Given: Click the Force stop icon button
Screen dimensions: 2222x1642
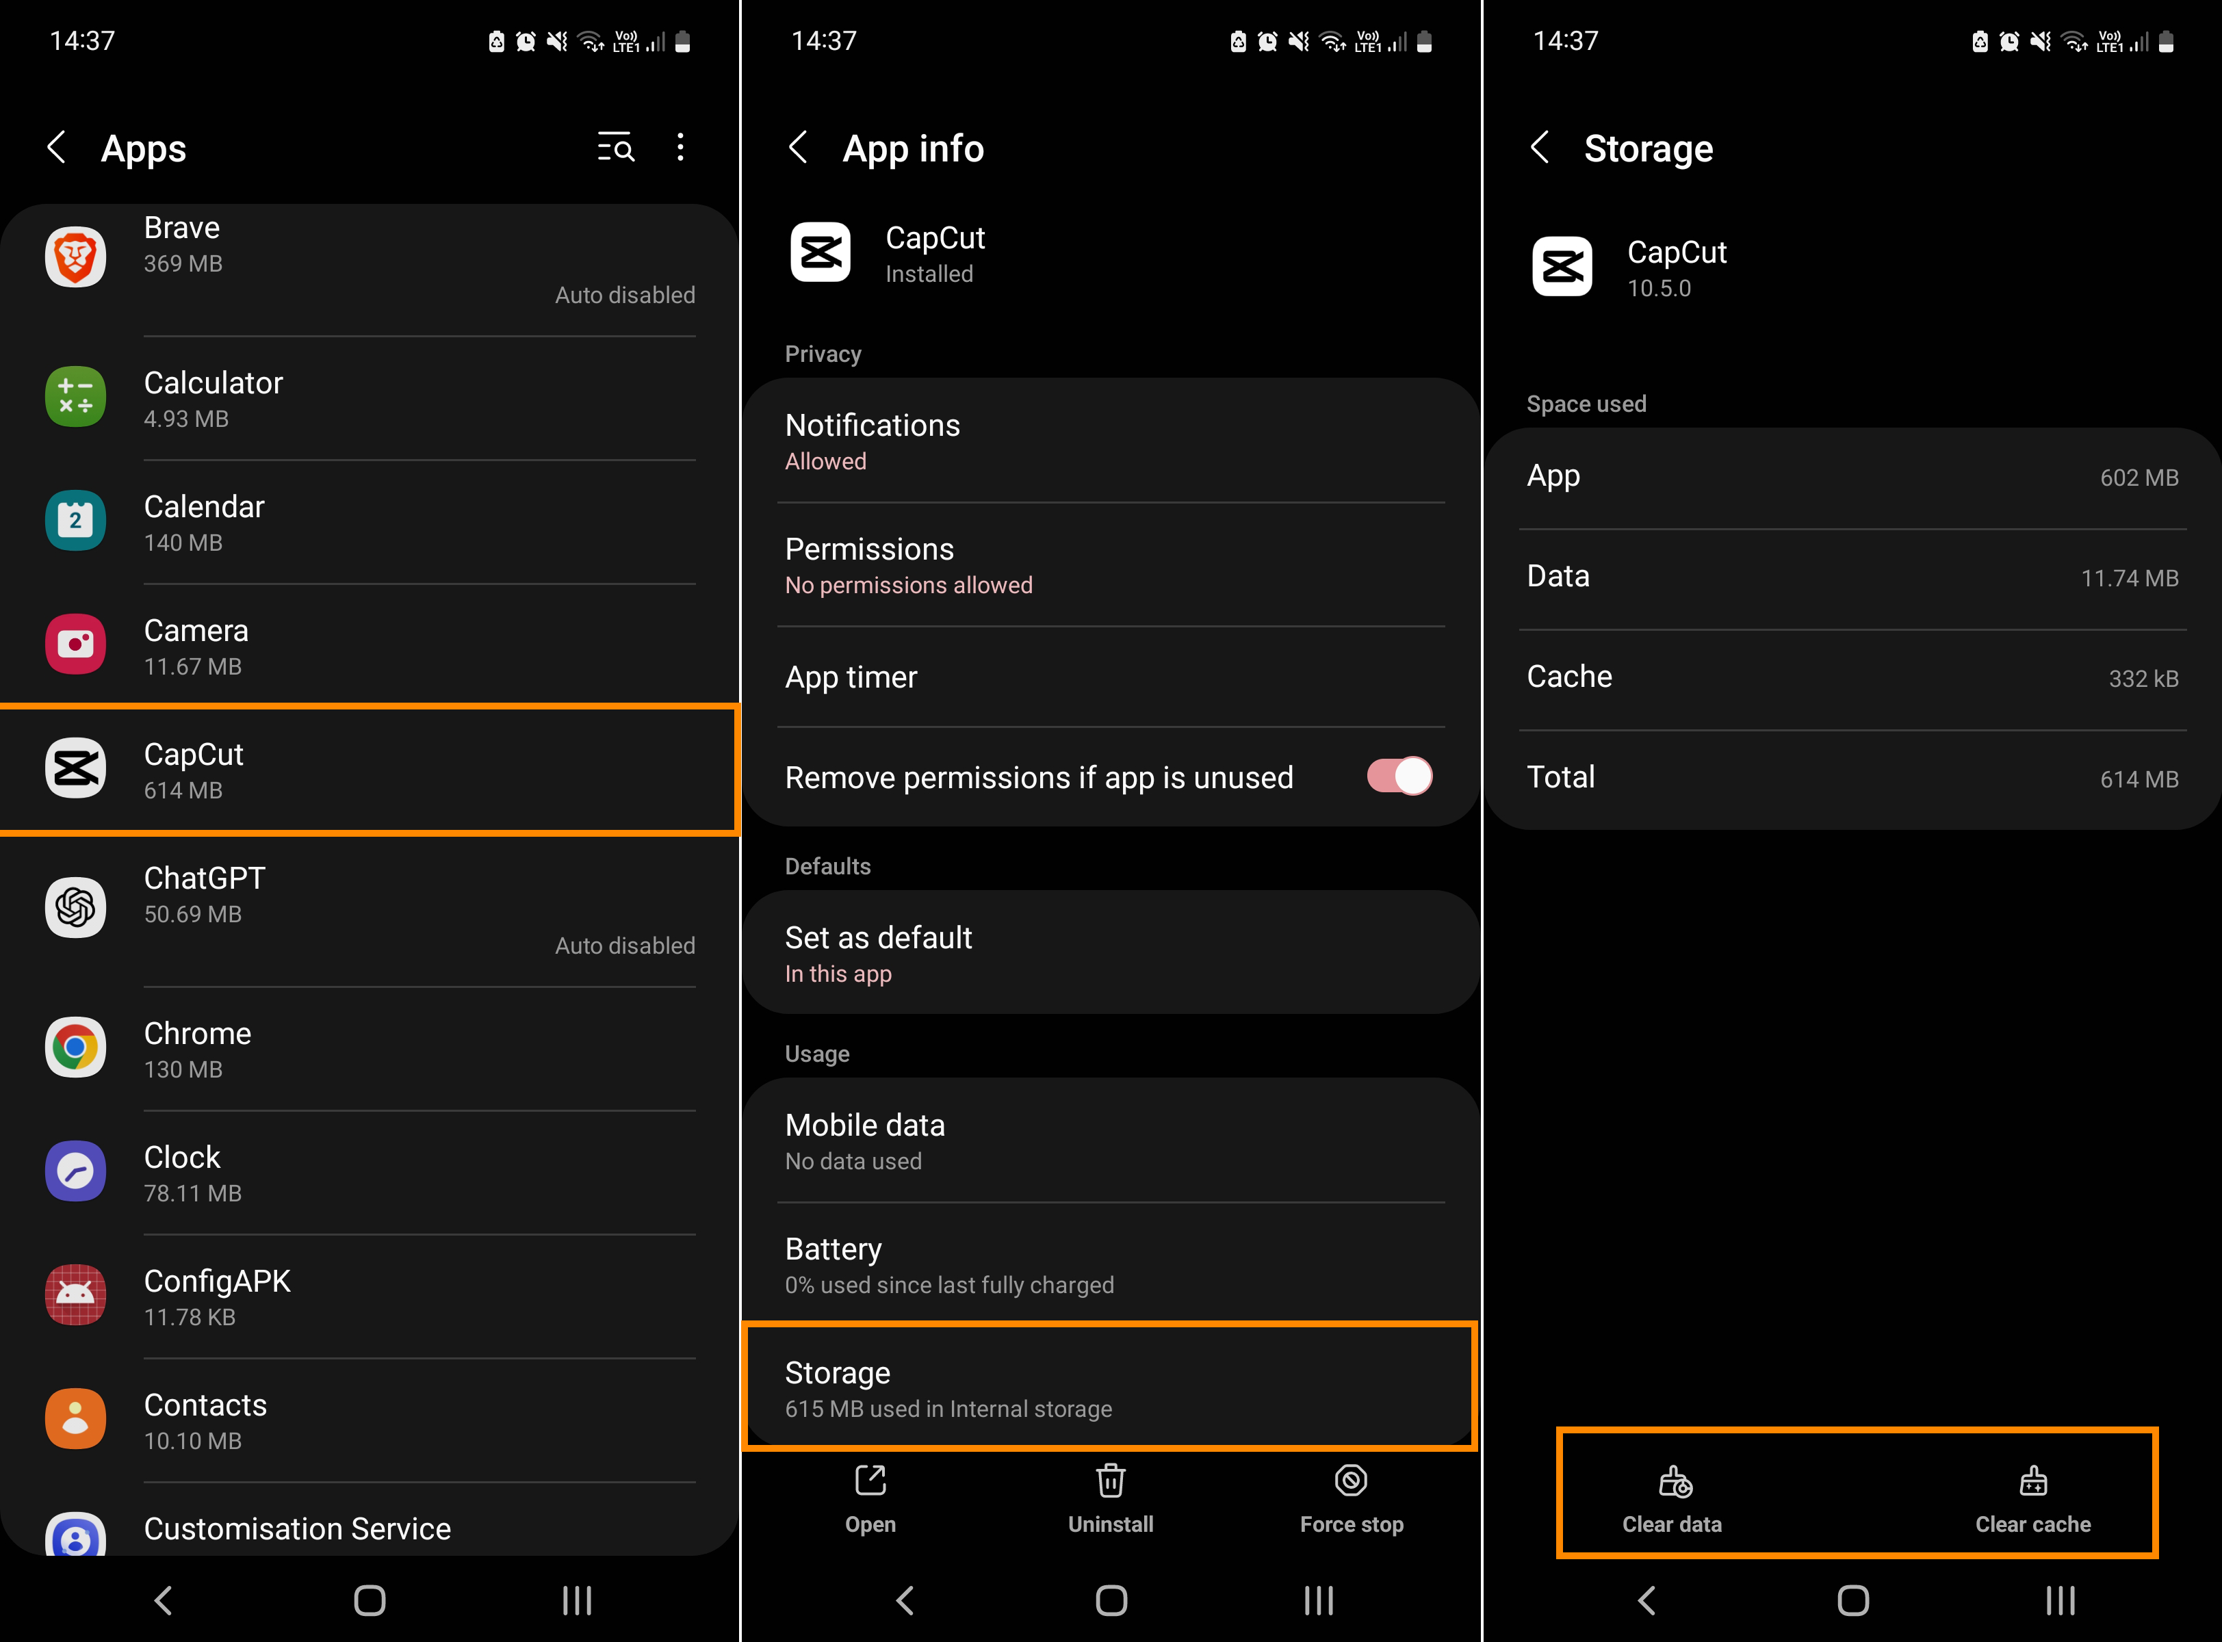Looking at the screenshot, I should [1352, 1497].
